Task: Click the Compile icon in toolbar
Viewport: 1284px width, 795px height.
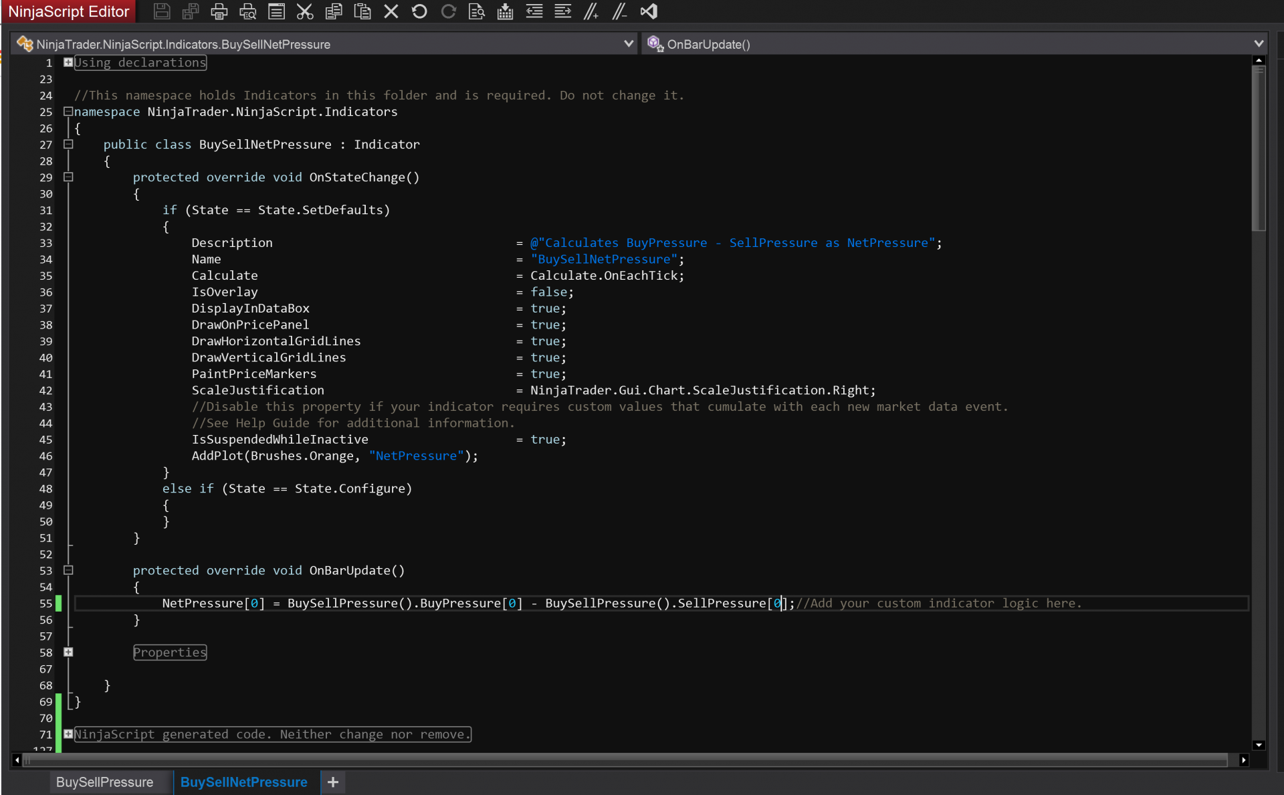Action: pos(505,11)
